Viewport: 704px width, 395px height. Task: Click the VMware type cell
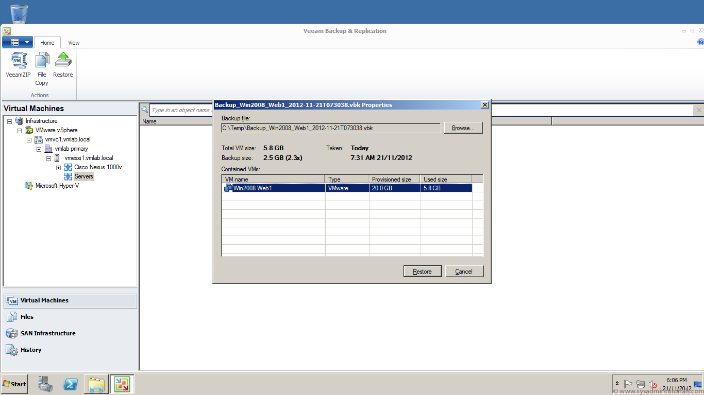click(347, 188)
